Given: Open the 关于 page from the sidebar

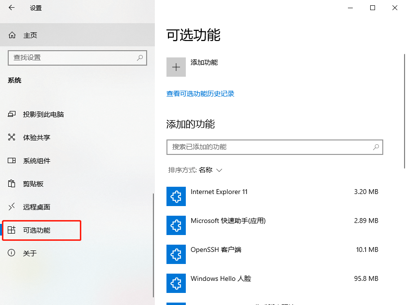Looking at the screenshot, I should pyautogui.click(x=11, y=253).
